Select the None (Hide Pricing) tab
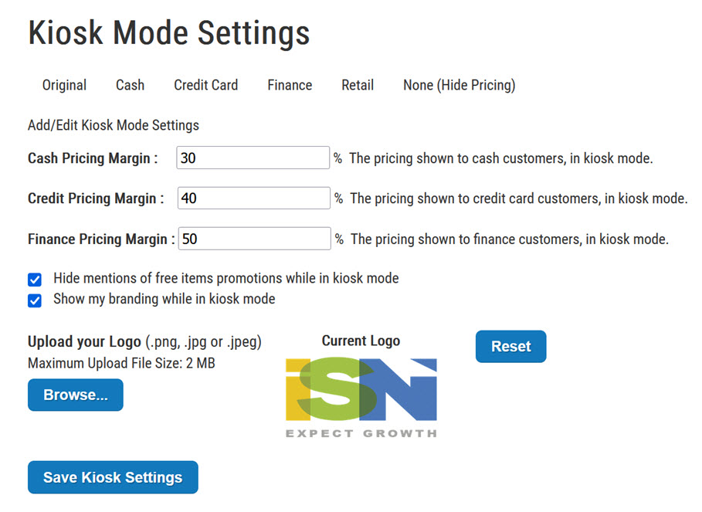This screenshot has height=512, width=702. click(459, 85)
